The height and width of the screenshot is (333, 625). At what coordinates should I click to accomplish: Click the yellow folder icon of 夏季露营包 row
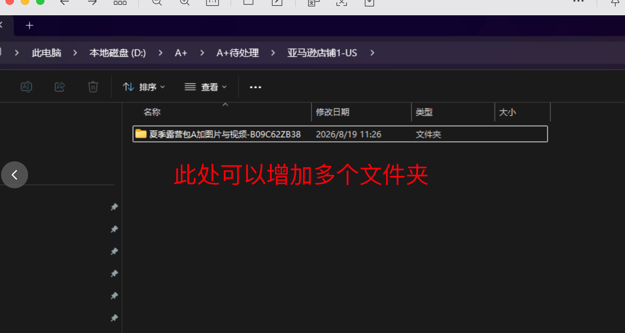[141, 134]
